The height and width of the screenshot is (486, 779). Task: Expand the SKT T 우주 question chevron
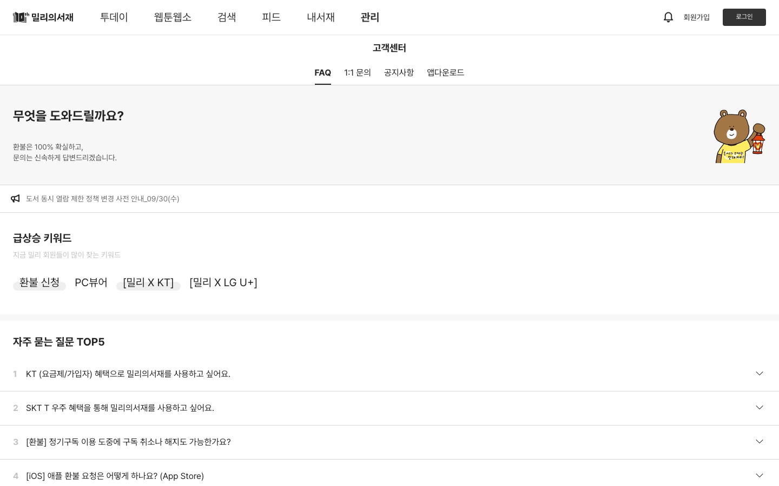click(x=760, y=408)
